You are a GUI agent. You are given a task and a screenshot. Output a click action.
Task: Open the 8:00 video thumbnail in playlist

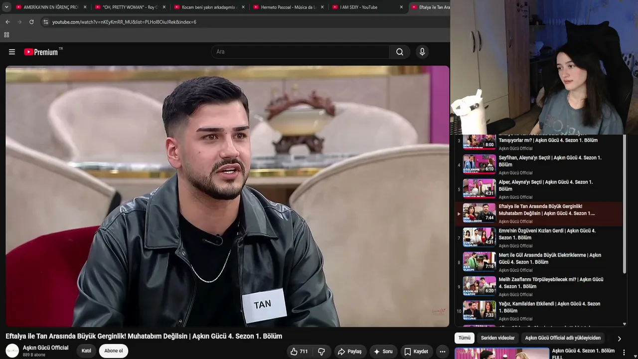(479, 142)
